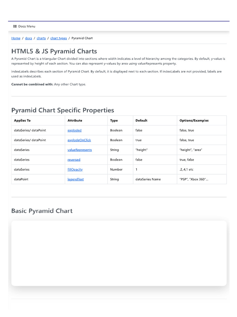Open the reversed attribute link
Viewport: 237px width, 317px height.
point(74,160)
